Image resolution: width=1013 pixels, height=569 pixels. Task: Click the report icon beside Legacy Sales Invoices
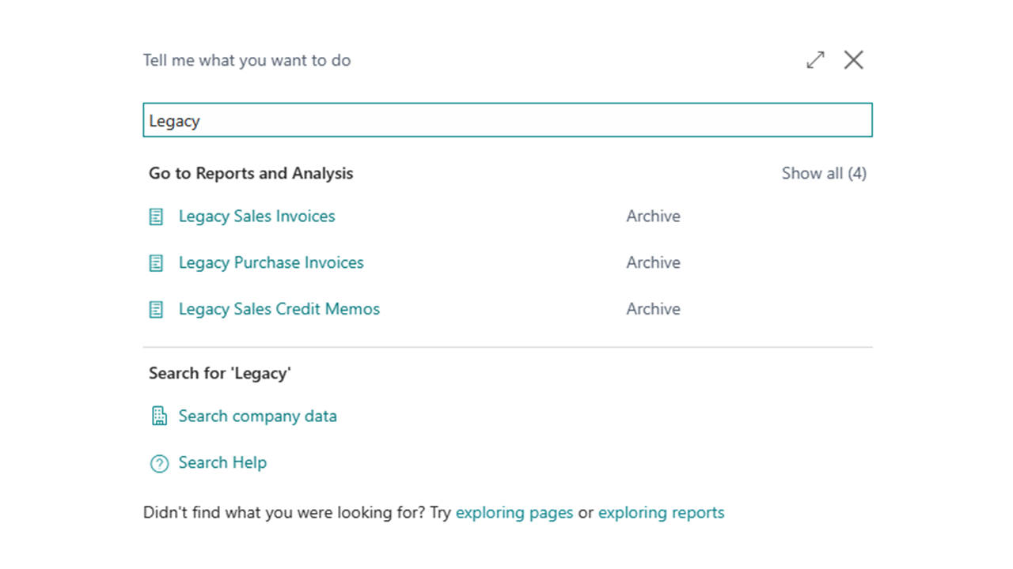157,217
